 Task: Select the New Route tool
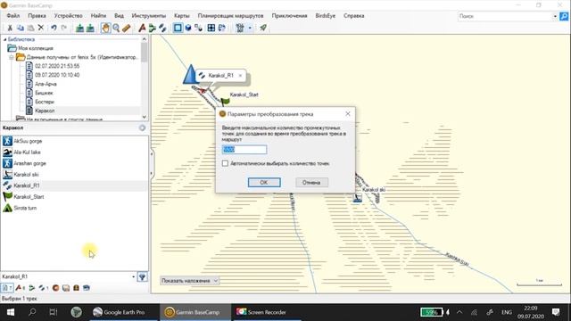pos(153,28)
